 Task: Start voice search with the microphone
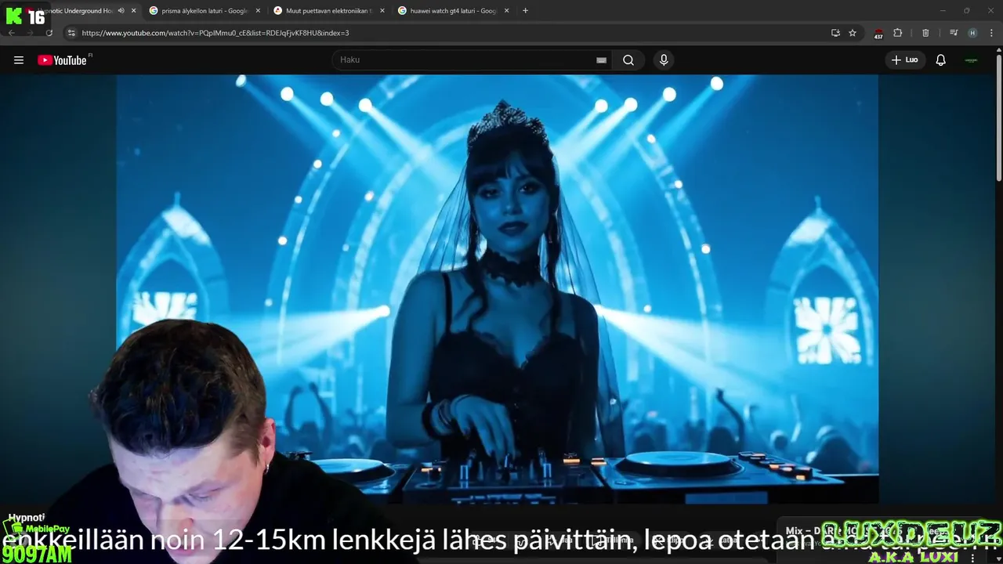[664, 60]
